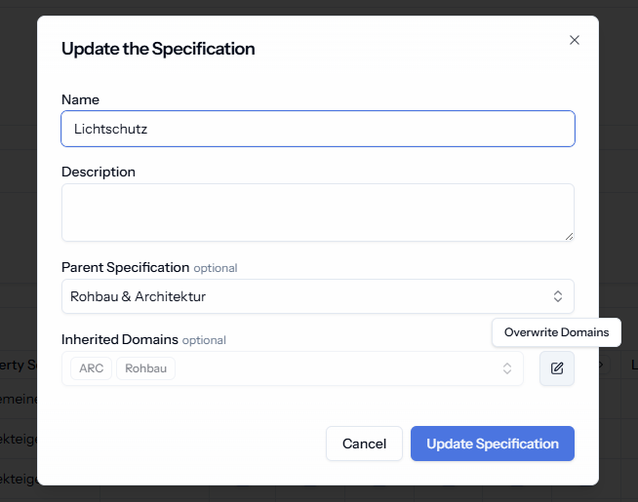This screenshot has height=502, width=638.
Task: Click the Name input field
Action: [x=318, y=129]
